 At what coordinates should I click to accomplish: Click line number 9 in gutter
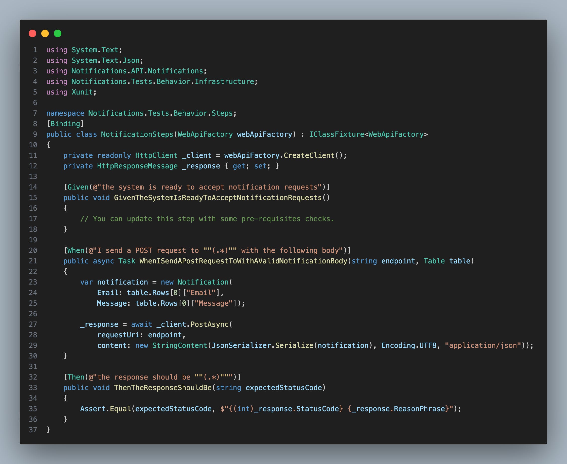point(35,134)
